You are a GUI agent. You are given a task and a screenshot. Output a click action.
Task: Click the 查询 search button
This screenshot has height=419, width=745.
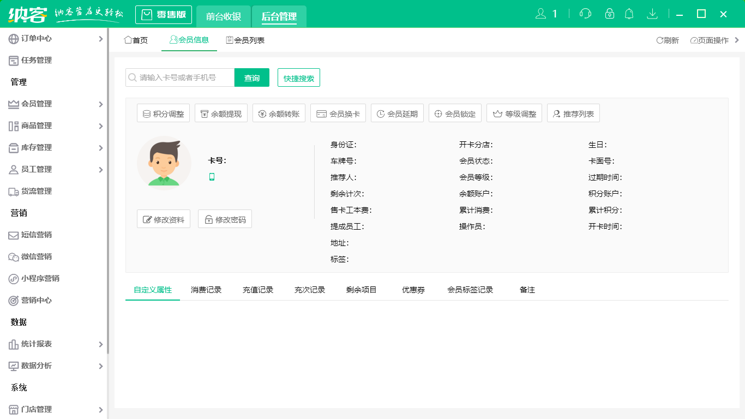tap(251, 77)
